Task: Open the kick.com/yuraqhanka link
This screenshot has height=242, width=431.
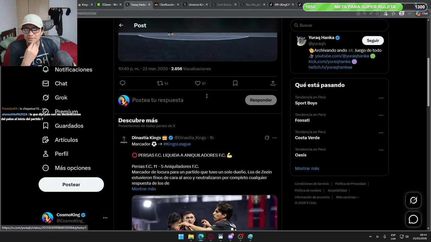Action: [x=329, y=62]
